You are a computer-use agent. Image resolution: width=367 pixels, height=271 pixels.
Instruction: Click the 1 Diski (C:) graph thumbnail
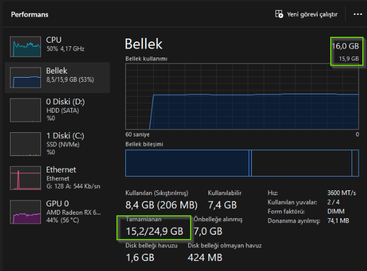[26, 144]
